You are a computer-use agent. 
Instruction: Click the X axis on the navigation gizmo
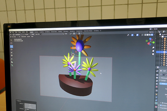(x=149, y=44)
